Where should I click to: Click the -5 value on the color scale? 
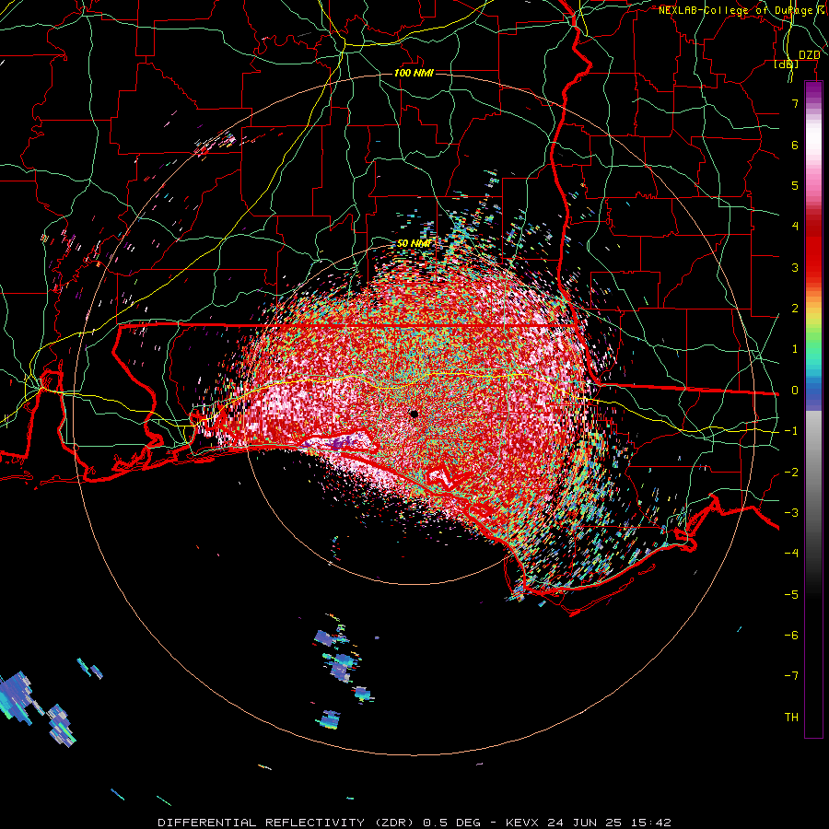(x=791, y=595)
